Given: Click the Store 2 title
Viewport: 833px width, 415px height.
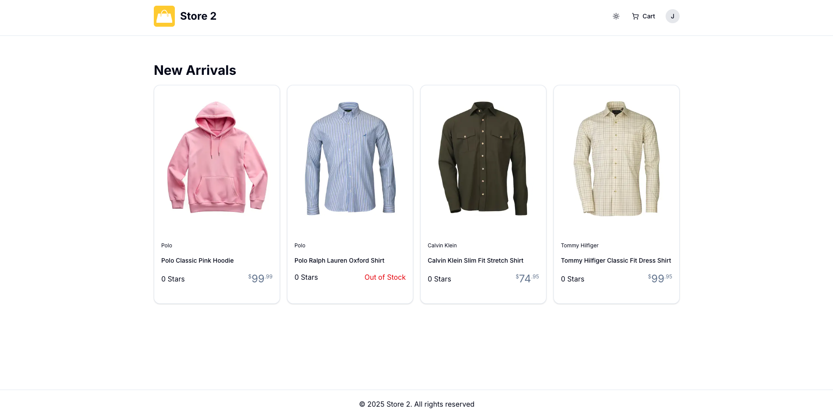Looking at the screenshot, I should click(x=198, y=16).
